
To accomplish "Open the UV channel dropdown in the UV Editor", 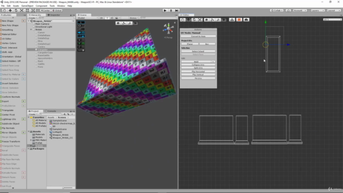I will point(332,20).
